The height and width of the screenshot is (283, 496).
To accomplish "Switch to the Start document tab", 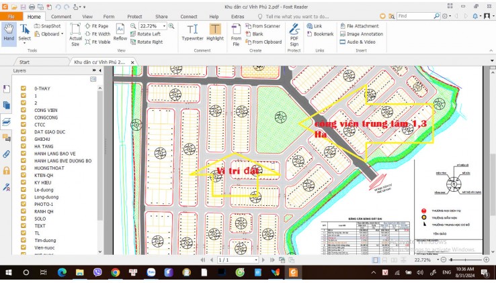I will [24, 62].
